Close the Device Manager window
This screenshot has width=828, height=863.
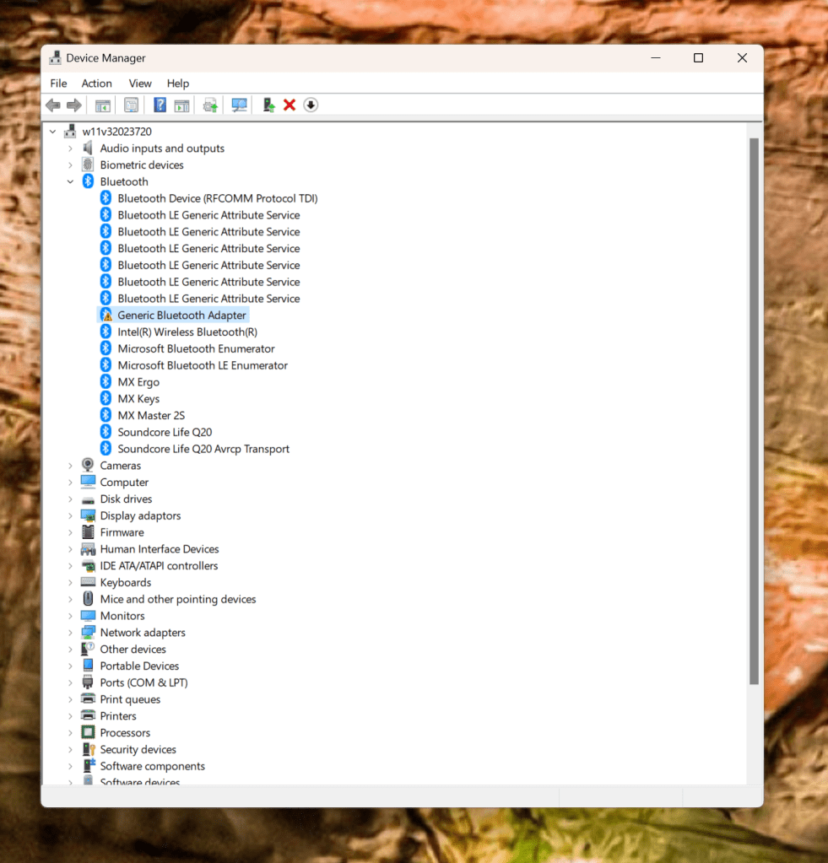click(742, 58)
